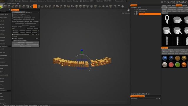The image size is (188, 106).
Task: Pick the grey-white material sphere
Action: pyautogui.click(x=164, y=65)
